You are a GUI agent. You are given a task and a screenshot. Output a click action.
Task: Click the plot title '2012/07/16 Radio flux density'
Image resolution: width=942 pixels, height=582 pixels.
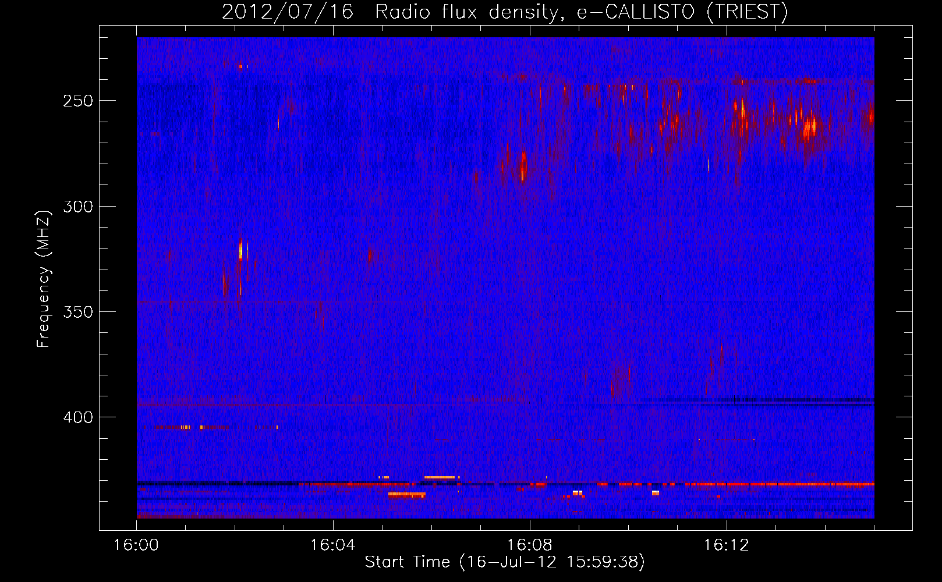point(505,12)
